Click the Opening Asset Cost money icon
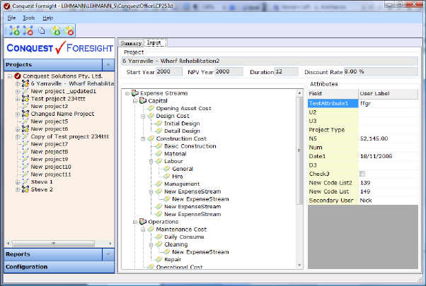This screenshot has height=286, width=426. coord(151,109)
